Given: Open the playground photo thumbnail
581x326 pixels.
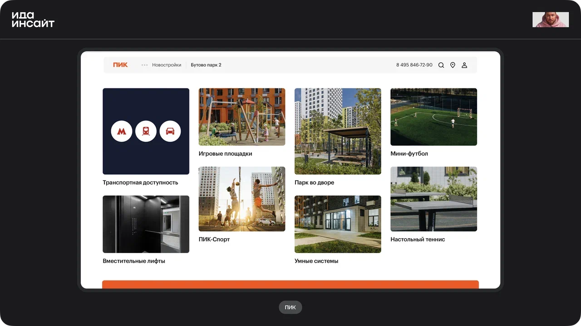Looking at the screenshot, I should tap(242, 117).
